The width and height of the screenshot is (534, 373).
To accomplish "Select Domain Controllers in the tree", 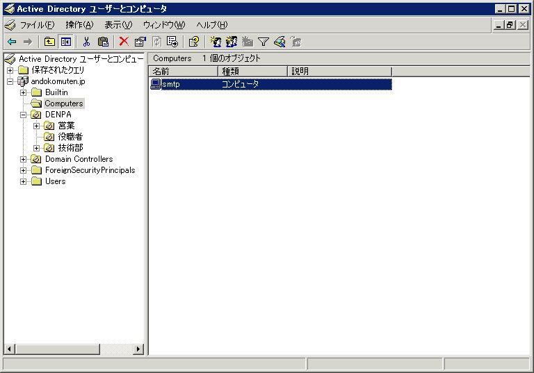I will click(79, 159).
